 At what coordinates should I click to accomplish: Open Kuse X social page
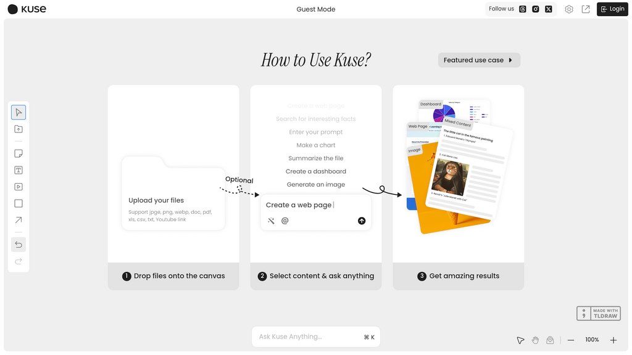coord(549,9)
